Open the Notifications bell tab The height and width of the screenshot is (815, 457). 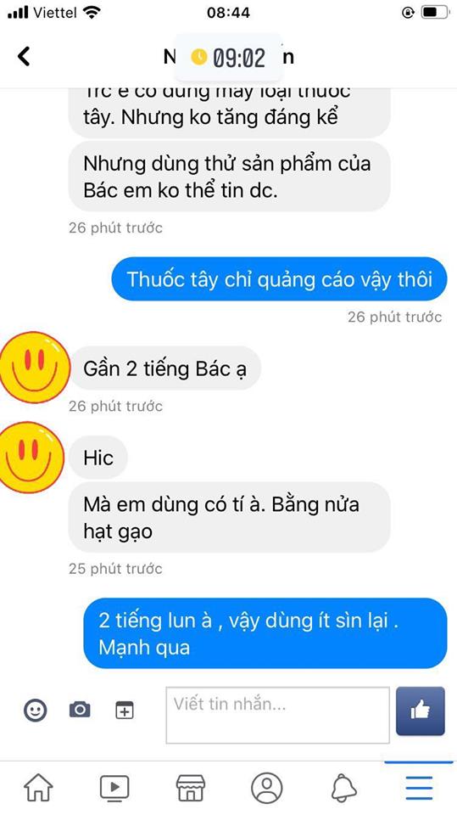pyautogui.click(x=343, y=788)
